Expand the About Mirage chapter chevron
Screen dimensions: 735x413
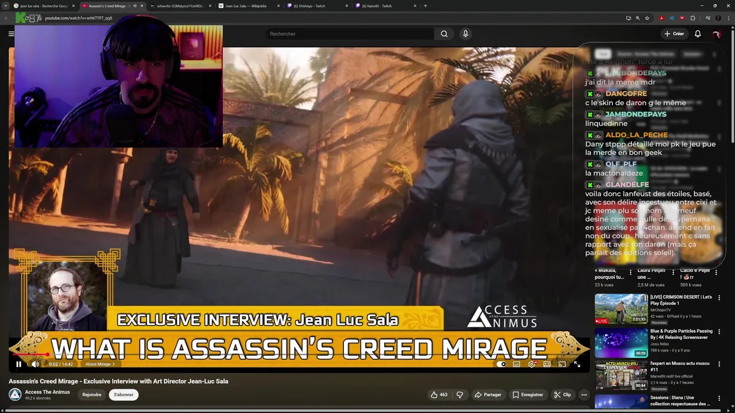pyautogui.click(x=114, y=364)
